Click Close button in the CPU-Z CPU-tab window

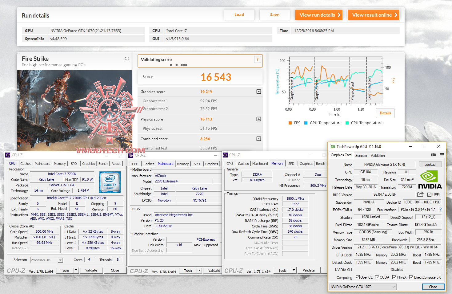pos(115,270)
